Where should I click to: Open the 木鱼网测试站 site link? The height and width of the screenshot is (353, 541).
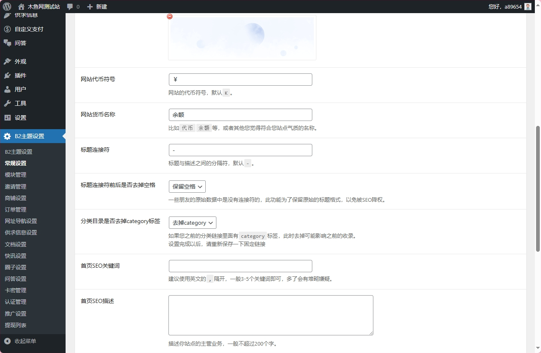click(43, 7)
